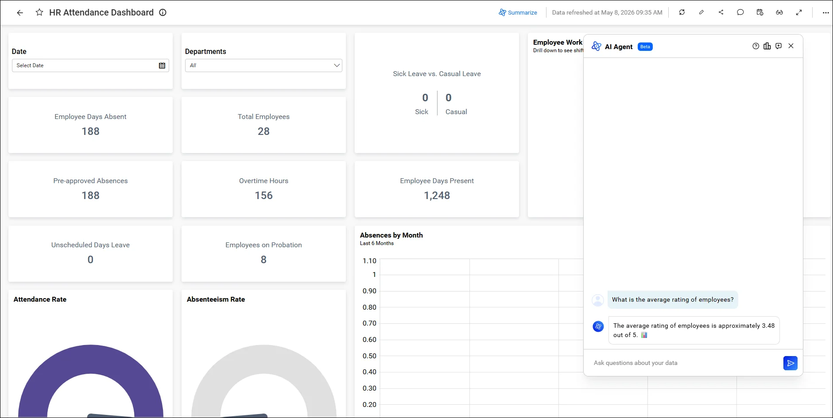Select the Pre-approved Absences 188 value
Screen dimensions: 833x418
point(90,196)
